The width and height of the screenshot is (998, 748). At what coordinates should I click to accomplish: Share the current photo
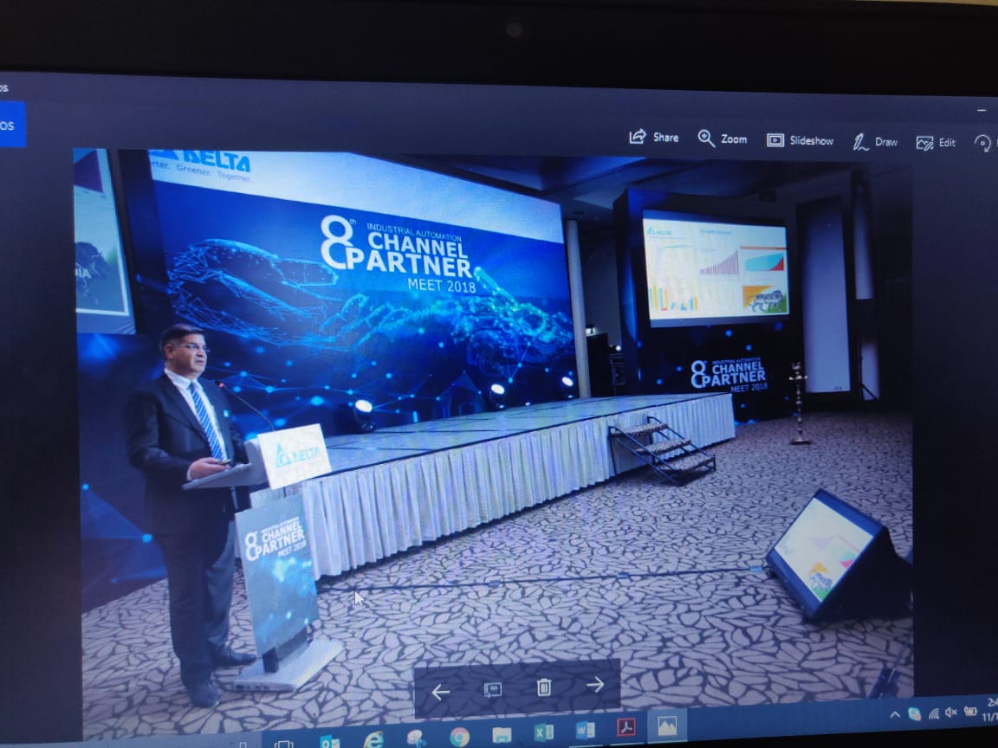pyautogui.click(x=654, y=138)
